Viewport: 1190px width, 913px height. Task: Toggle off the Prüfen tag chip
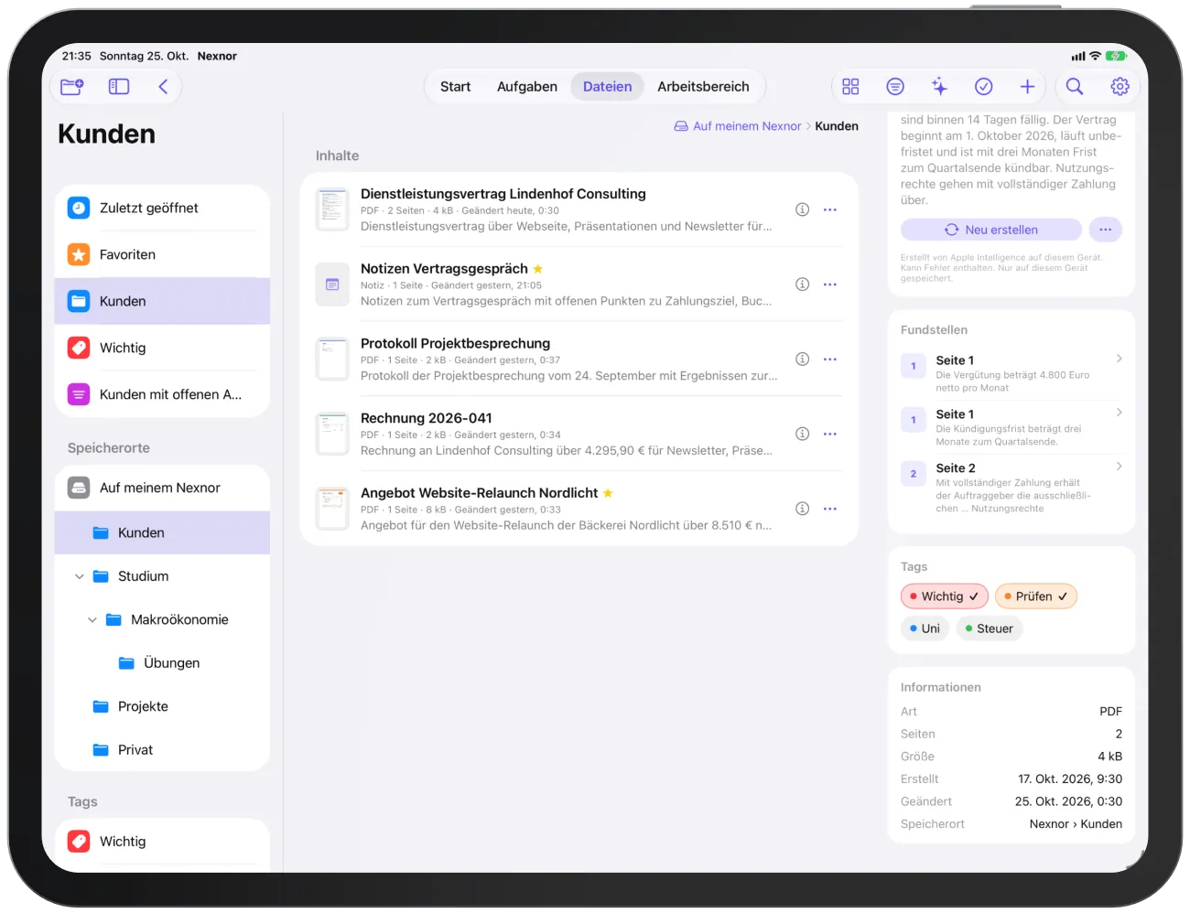pos(1035,596)
